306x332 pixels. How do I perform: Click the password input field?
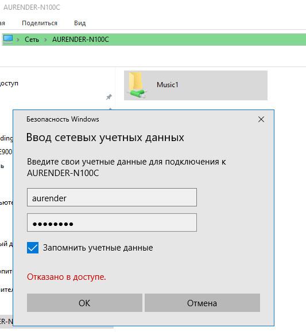click(112, 222)
